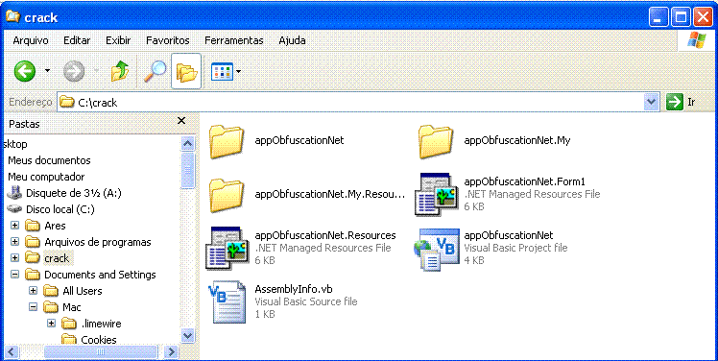Minimize the crack window

coord(658,18)
